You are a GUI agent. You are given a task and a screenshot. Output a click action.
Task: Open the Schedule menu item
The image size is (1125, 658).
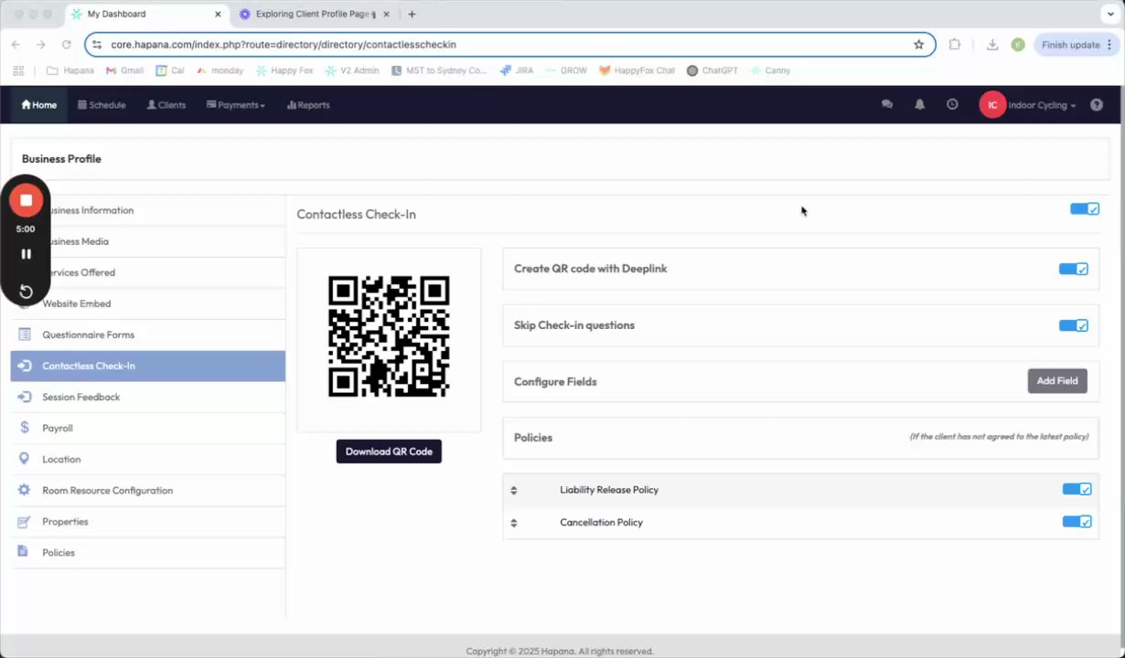[x=102, y=105]
